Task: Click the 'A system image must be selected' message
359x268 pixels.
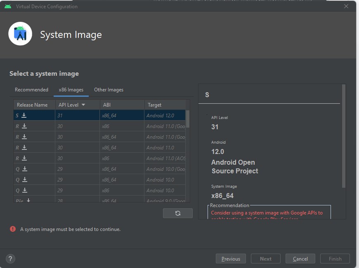Action: (70, 229)
